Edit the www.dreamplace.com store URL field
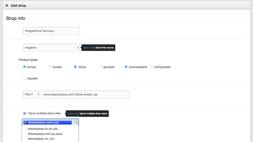This screenshot has width=253, height=142. click(85, 94)
